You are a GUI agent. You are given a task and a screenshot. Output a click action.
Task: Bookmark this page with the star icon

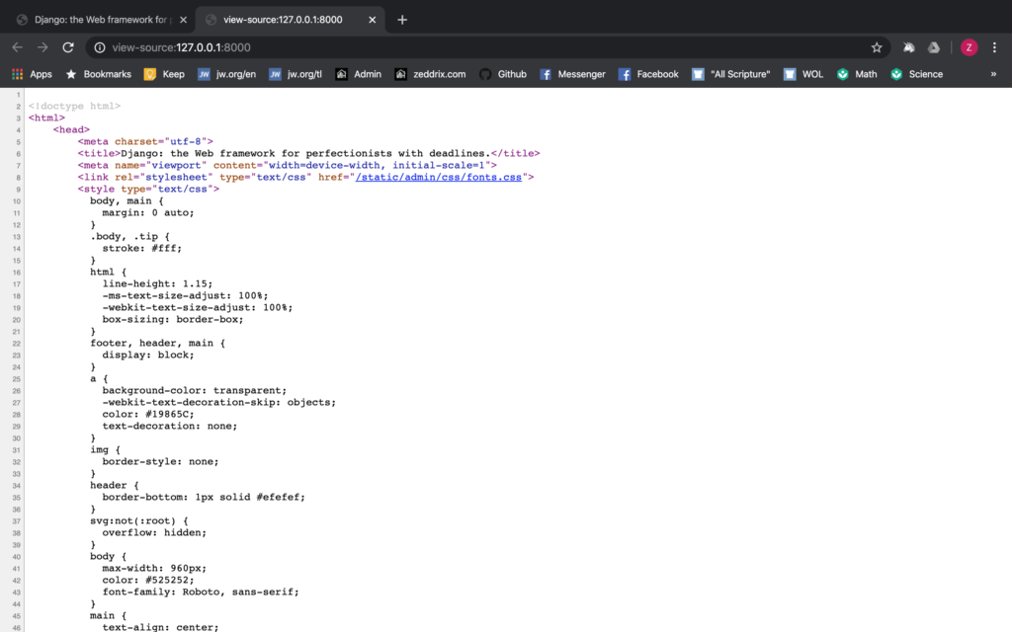877,47
